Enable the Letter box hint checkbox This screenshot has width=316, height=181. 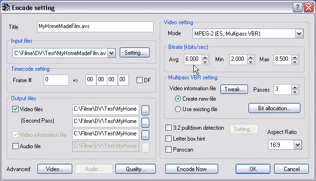coord(168,138)
